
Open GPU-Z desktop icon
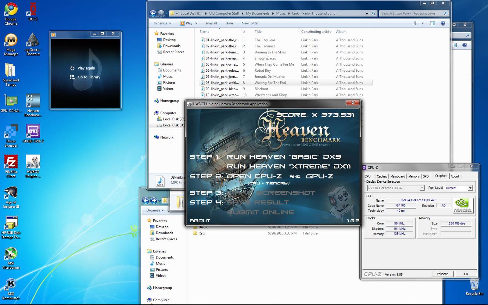pos(11,103)
